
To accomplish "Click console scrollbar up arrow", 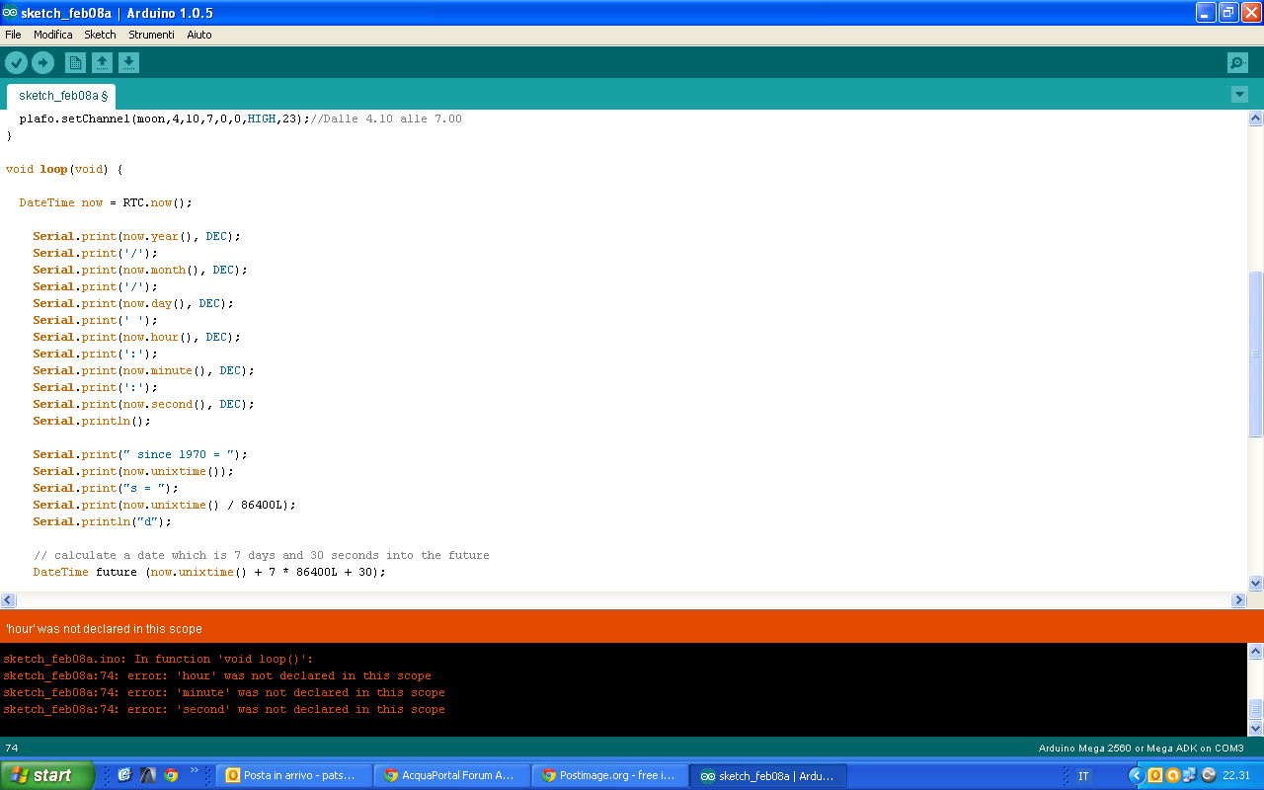I will (1256, 652).
